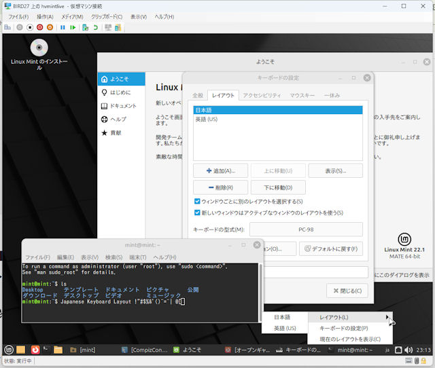Open the クリップボード(C) menu
Image resolution: width=435 pixels, height=368 pixels.
coord(107,16)
